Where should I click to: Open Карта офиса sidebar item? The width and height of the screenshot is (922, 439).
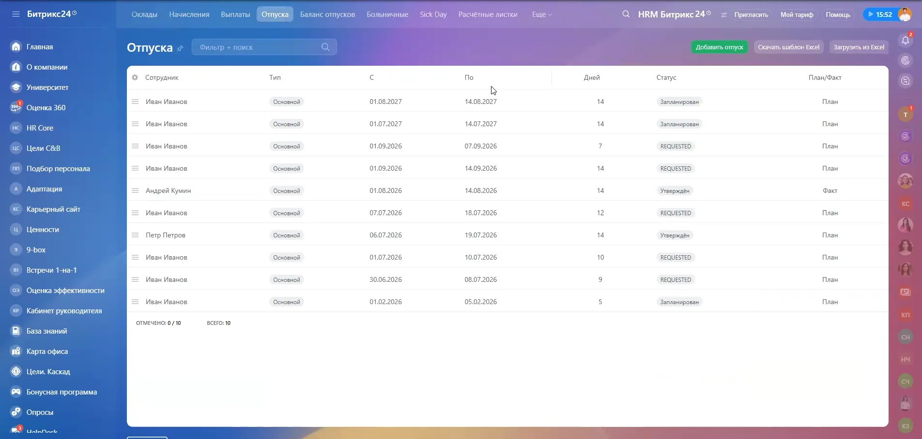click(47, 351)
